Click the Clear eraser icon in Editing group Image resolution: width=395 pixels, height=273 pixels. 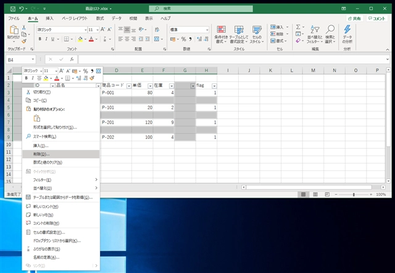click(x=298, y=41)
